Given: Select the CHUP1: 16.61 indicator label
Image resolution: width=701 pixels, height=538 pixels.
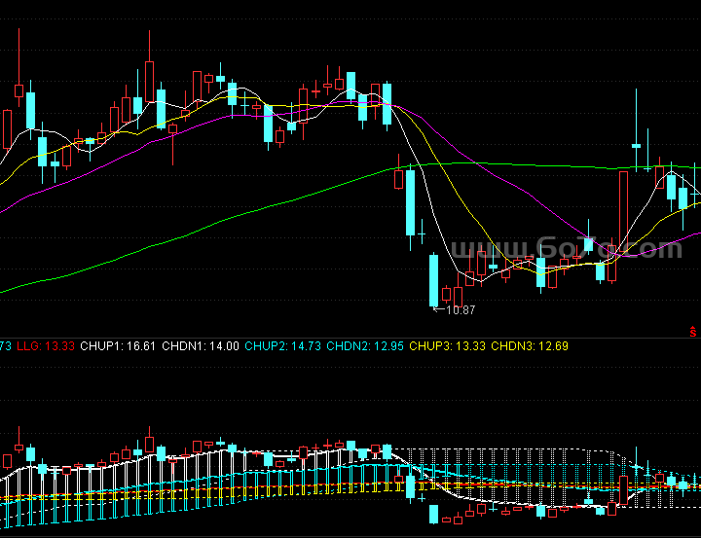Looking at the screenshot, I should pyautogui.click(x=118, y=346).
